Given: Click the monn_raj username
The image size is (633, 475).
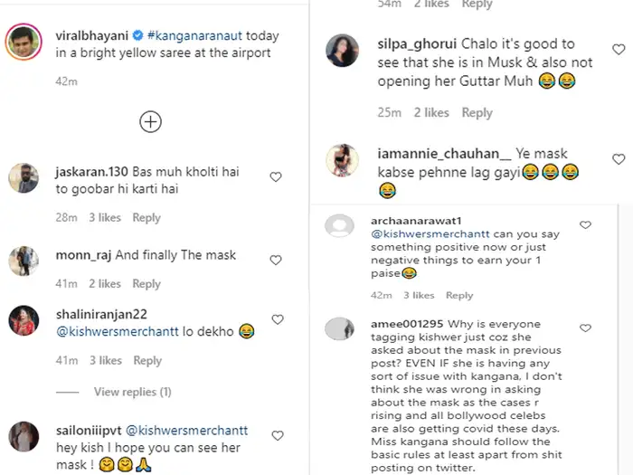Looking at the screenshot, I should pos(83,255).
